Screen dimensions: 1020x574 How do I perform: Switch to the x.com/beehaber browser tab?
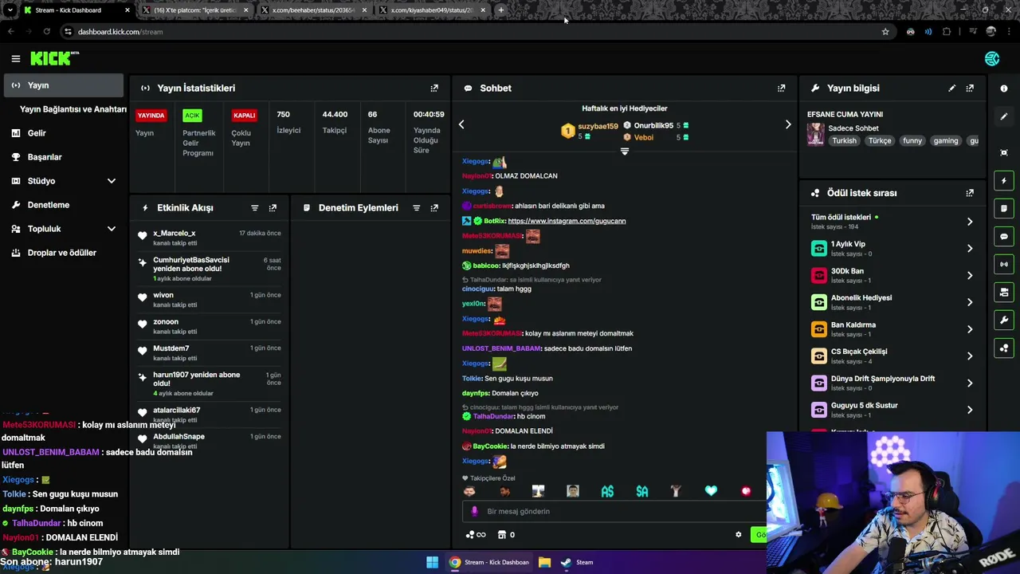pos(314,10)
